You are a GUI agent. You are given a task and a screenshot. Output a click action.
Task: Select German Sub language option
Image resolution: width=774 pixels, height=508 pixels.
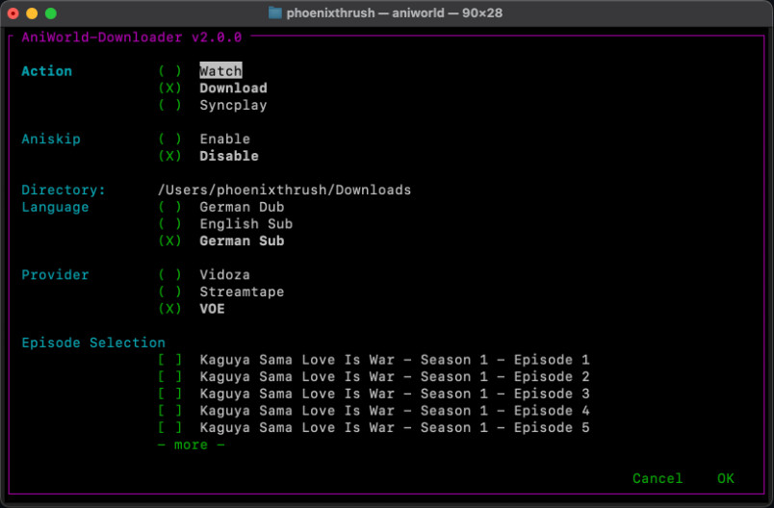click(x=242, y=241)
